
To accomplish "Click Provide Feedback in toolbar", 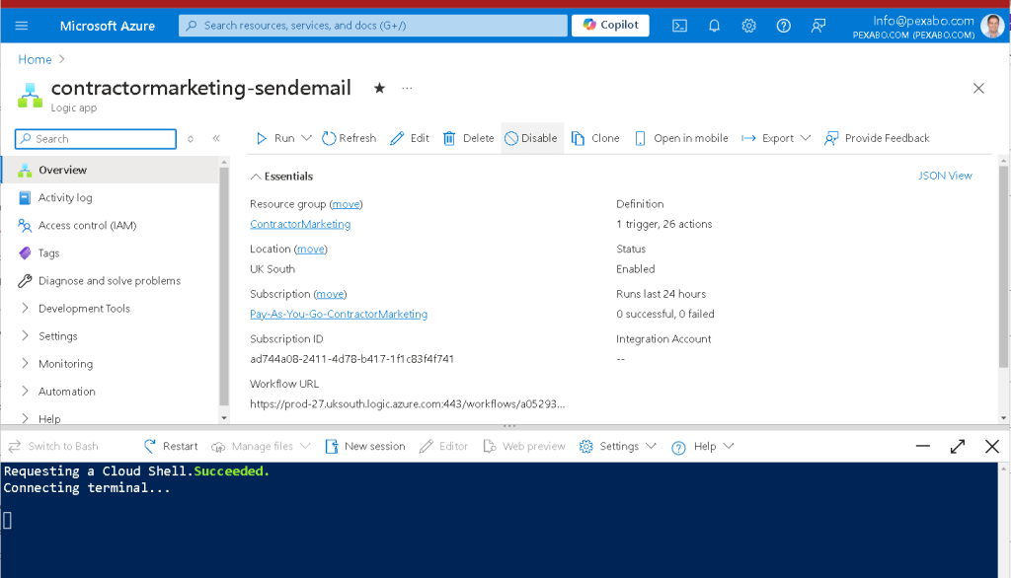I will pyautogui.click(x=877, y=138).
